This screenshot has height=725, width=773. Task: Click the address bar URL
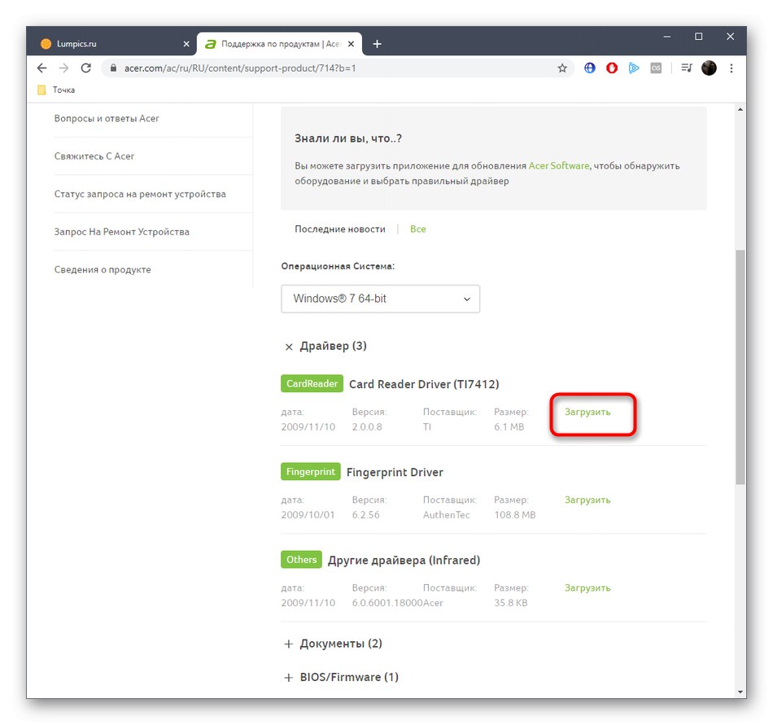point(239,68)
